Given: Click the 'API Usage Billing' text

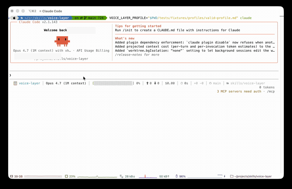Looking at the screenshot, I should pos(93,51).
